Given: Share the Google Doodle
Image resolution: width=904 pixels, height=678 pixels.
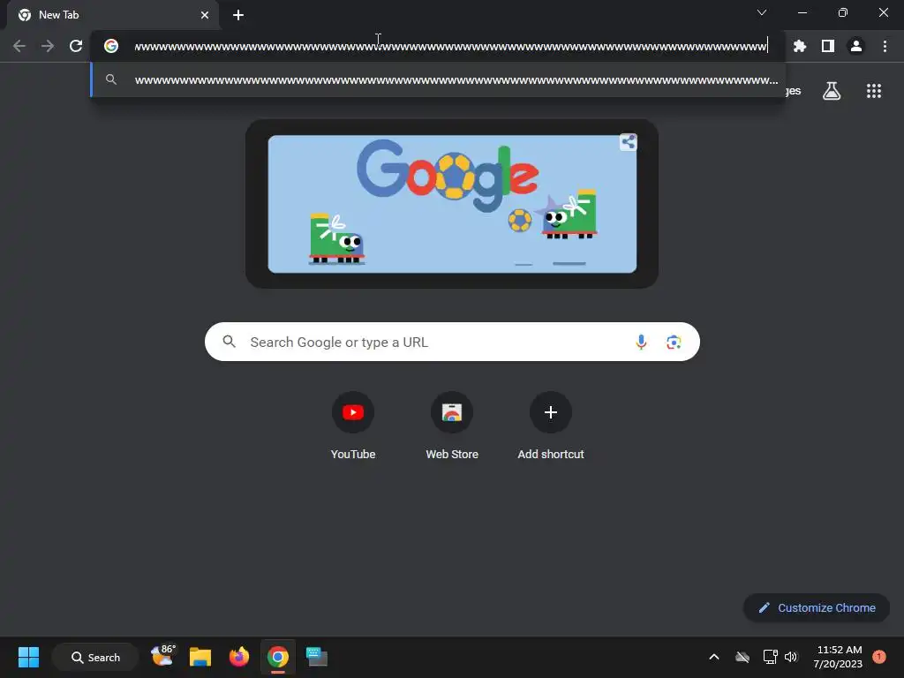Looking at the screenshot, I should [629, 142].
